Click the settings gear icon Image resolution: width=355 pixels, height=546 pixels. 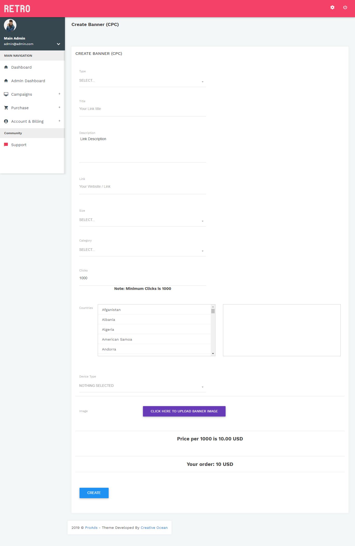pyautogui.click(x=332, y=8)
